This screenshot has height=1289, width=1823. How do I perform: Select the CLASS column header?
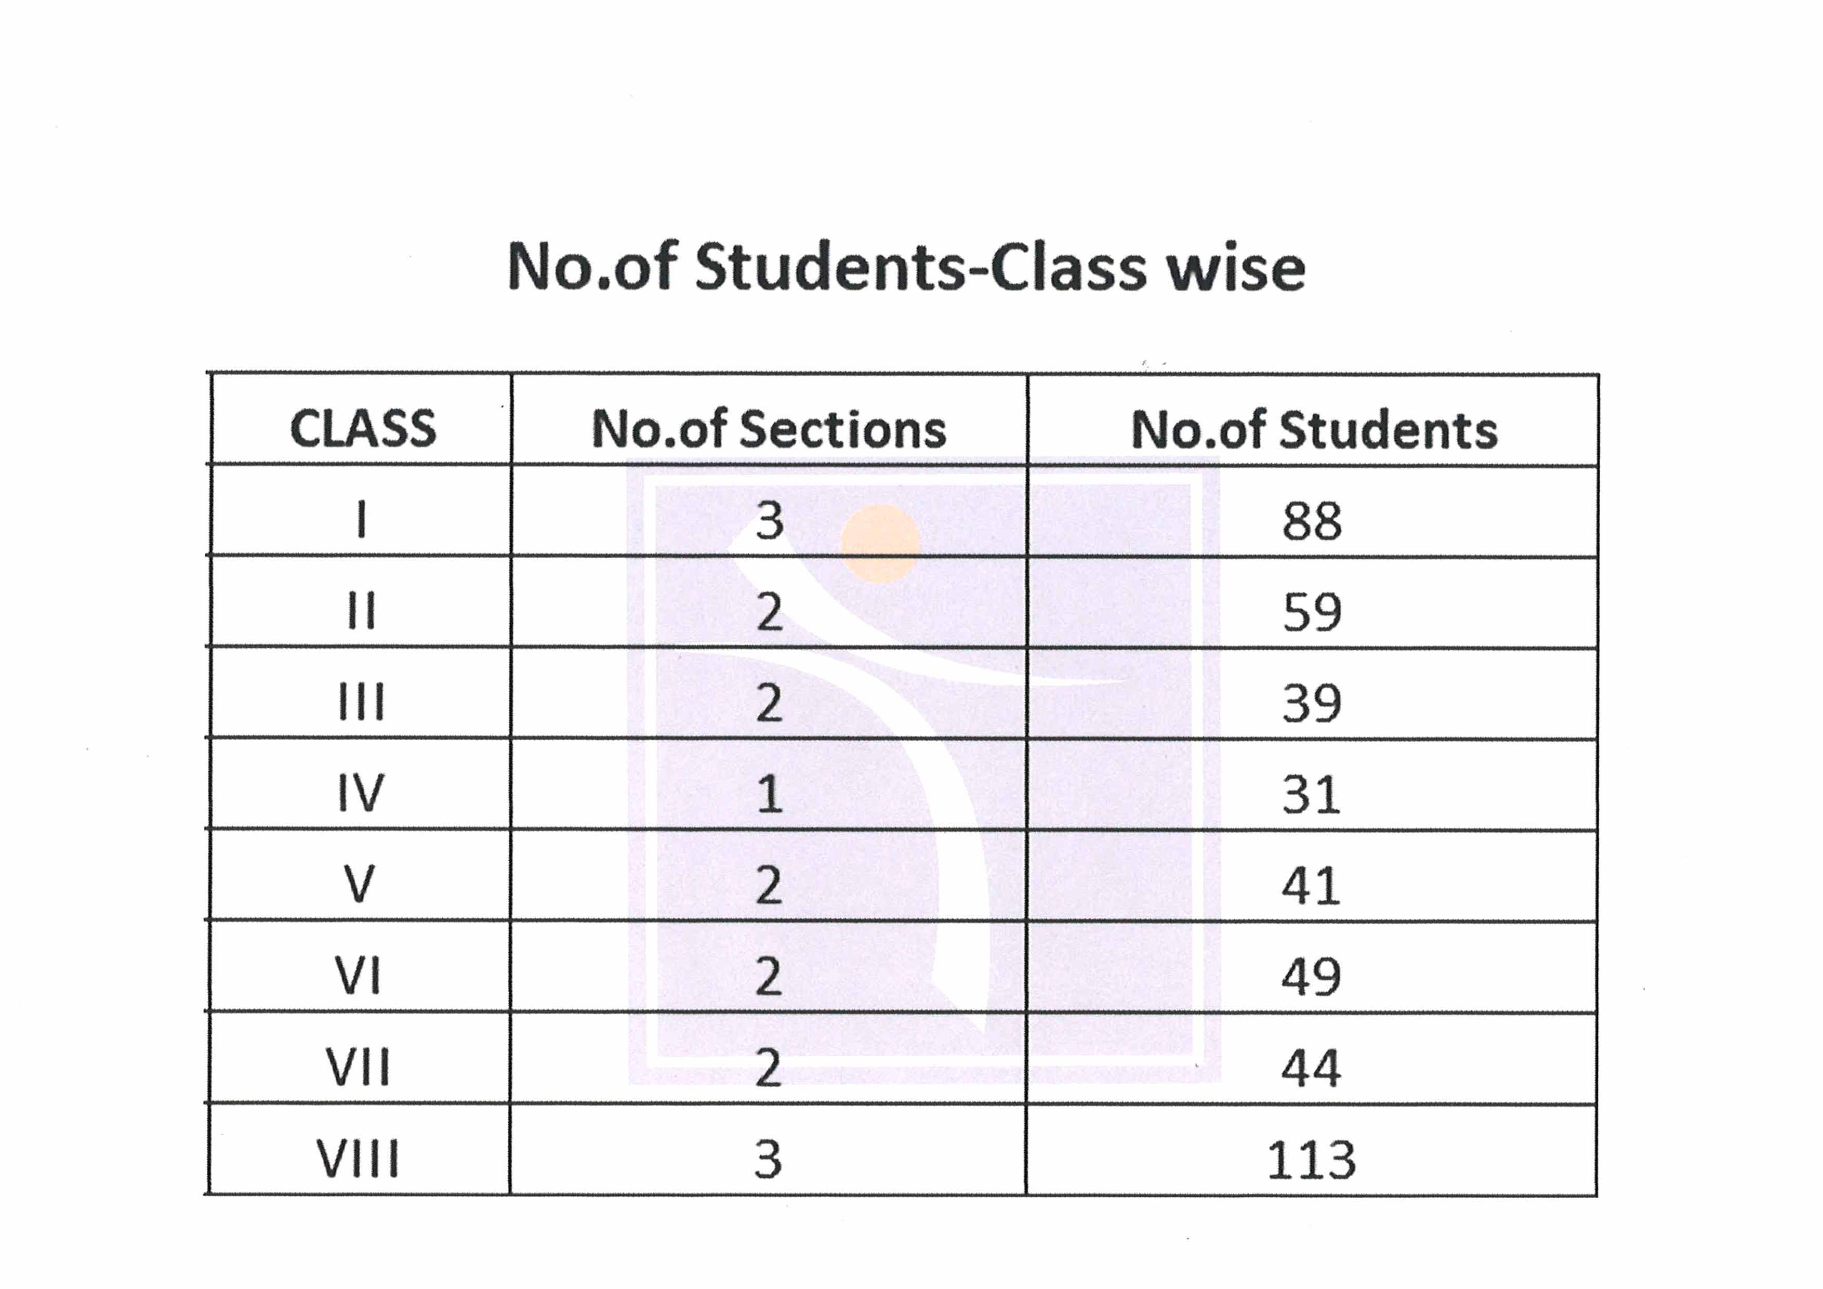coord(363,429)
